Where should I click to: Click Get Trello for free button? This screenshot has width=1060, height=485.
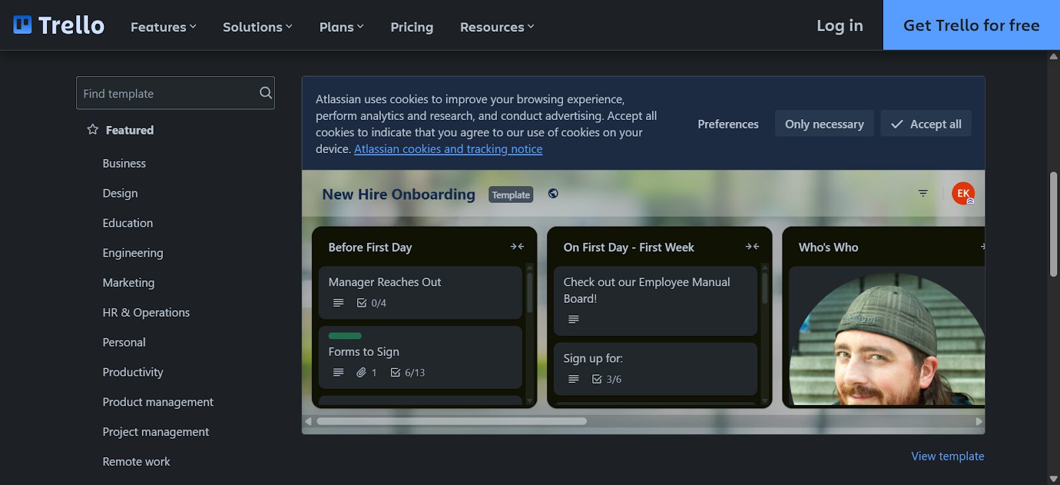tap(971, 25)
